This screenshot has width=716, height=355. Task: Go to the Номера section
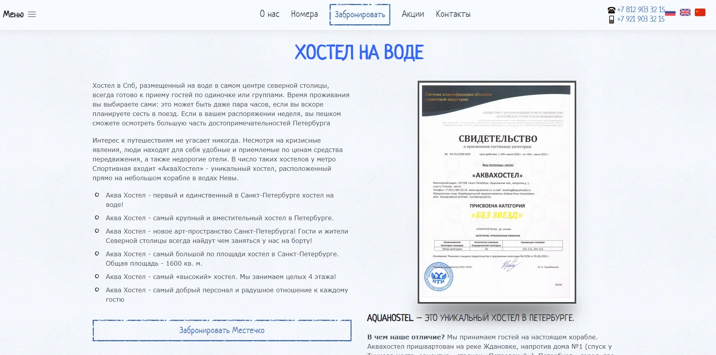pyautogui.click(x=304, y=14)
